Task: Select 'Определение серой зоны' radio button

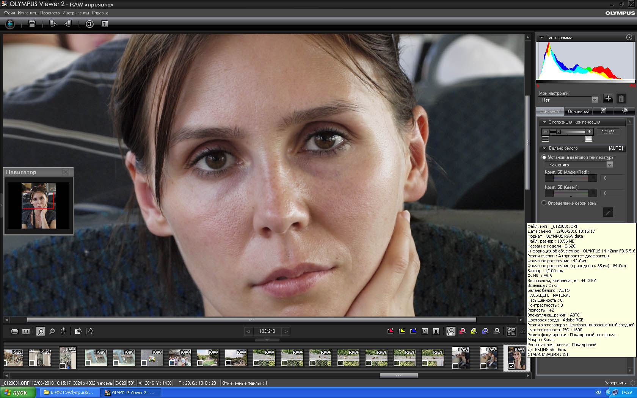Action: pos(544,203)
